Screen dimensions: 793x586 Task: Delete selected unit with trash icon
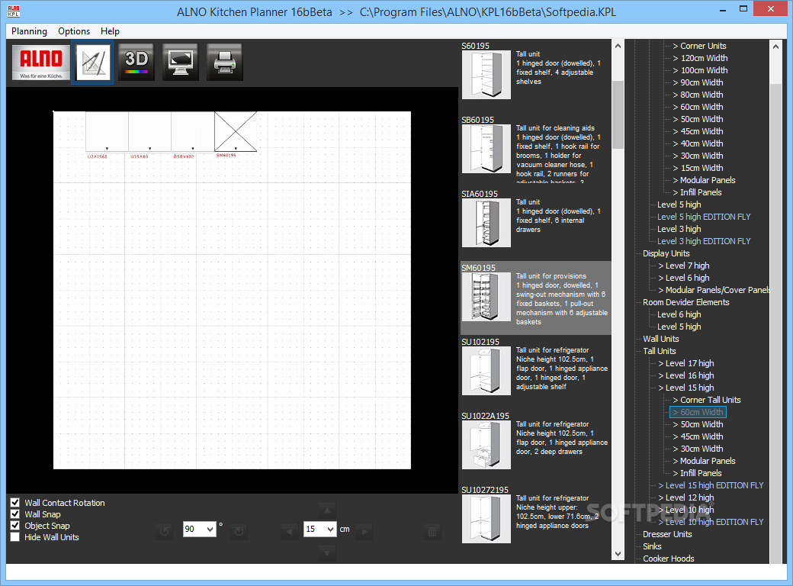tap(432, 531)
